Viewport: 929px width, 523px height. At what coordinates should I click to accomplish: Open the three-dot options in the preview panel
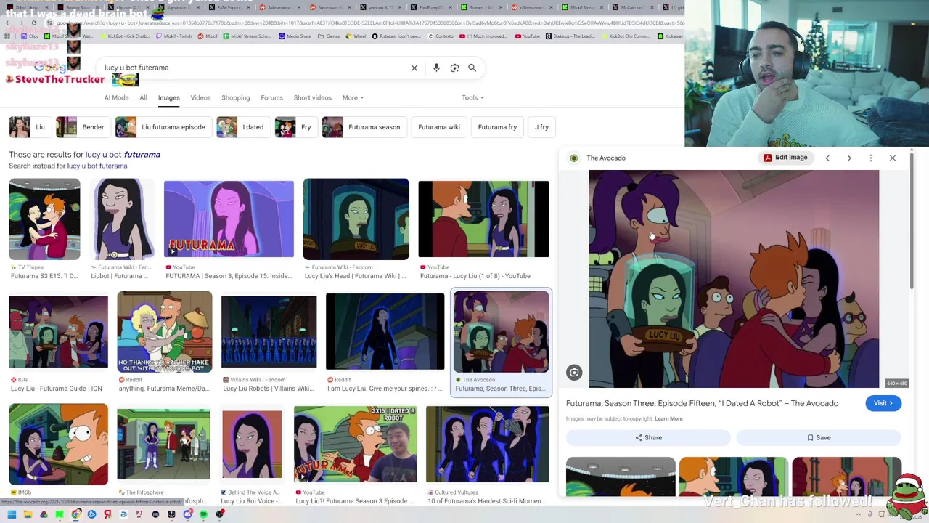[x=871, y=158]
